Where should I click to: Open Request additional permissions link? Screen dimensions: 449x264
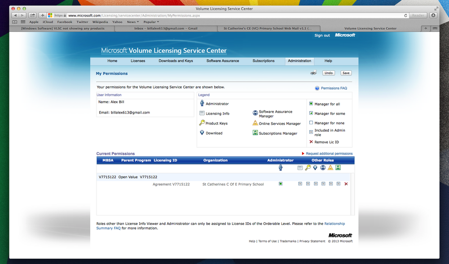pos(329,154)
